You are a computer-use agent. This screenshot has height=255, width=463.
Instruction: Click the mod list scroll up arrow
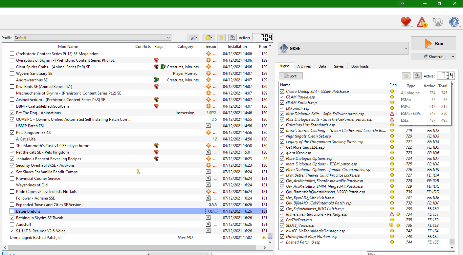point(270,46)
